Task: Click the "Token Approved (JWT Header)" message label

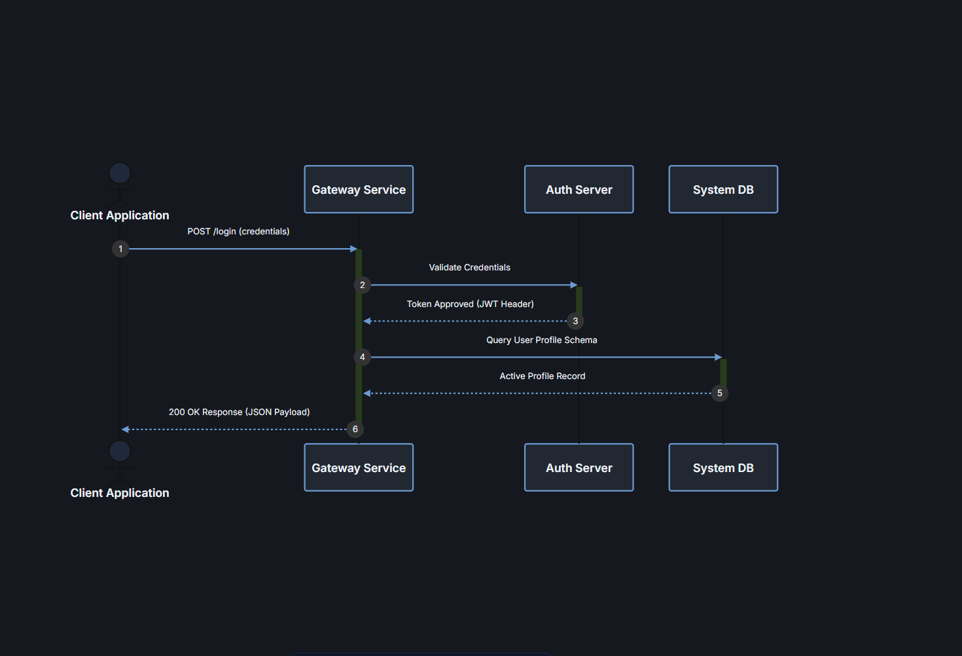Action: (x=471, y=304)
